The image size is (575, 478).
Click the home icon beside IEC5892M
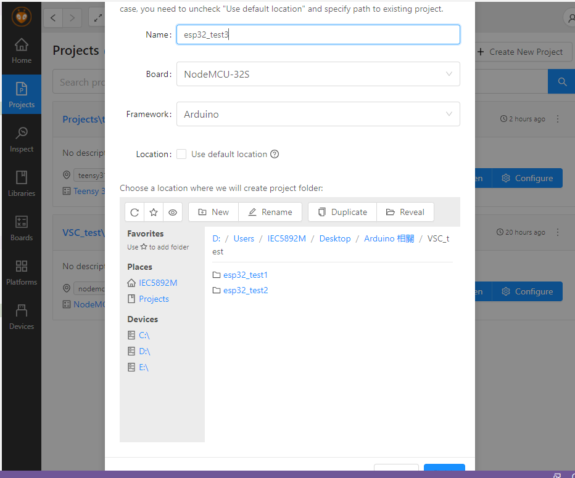point(131,283)
